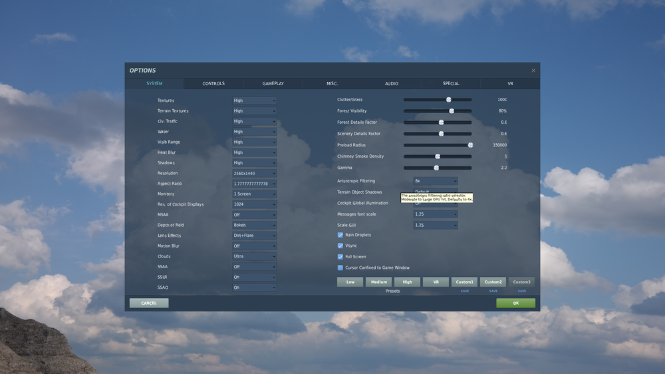665x374 pixels.
Task: Load the Custom3 preset
Action: [x=521, y=282]
